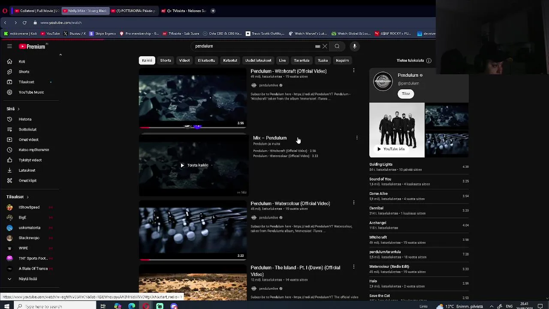Image resolution: width=549 pixels, height=309 pixels.
Task: Select the Videot filter chip
Action: (184, 61)
